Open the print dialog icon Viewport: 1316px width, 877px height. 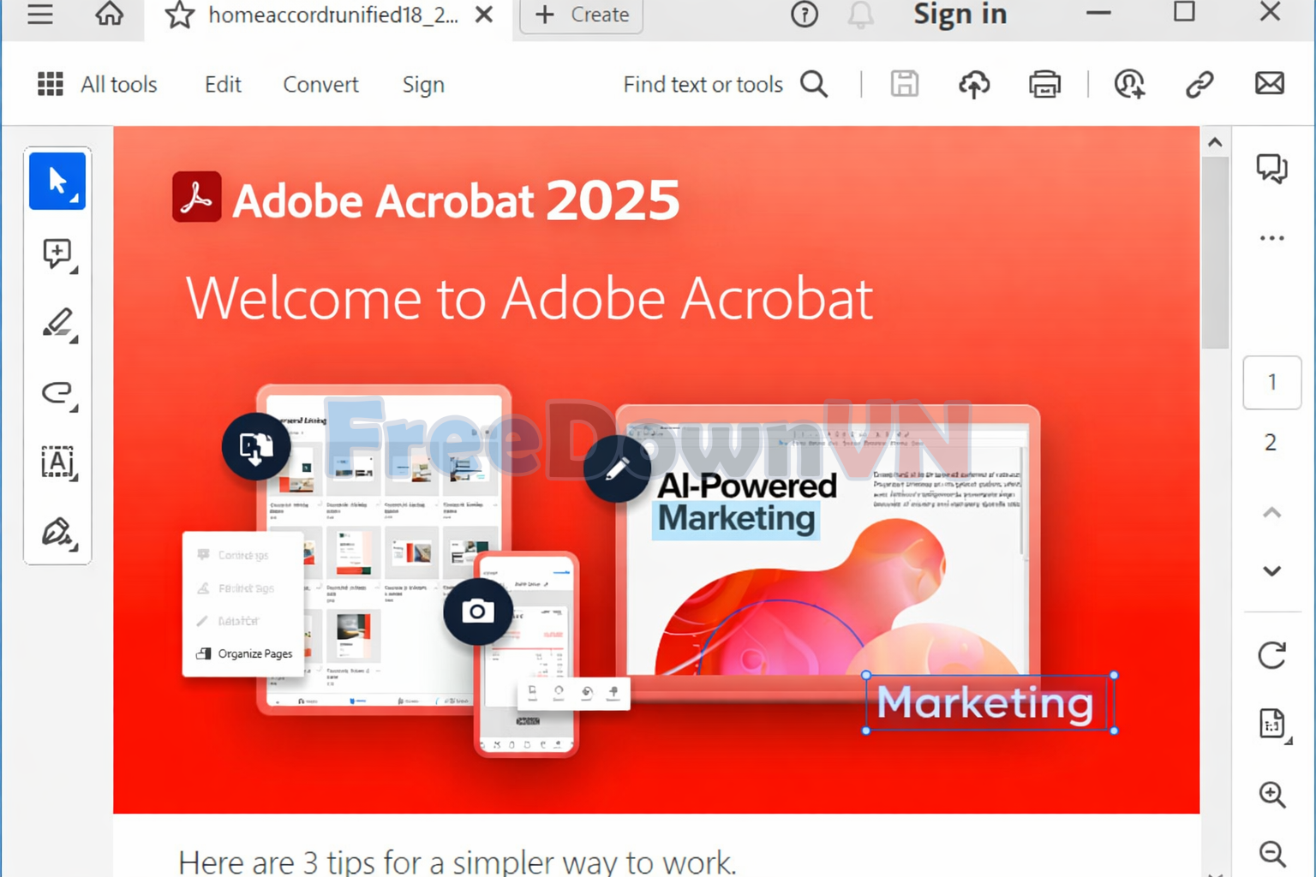(x=1044, y=85)
